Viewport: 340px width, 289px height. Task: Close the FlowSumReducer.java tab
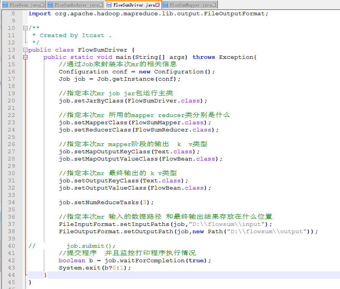tap(101, 5)
